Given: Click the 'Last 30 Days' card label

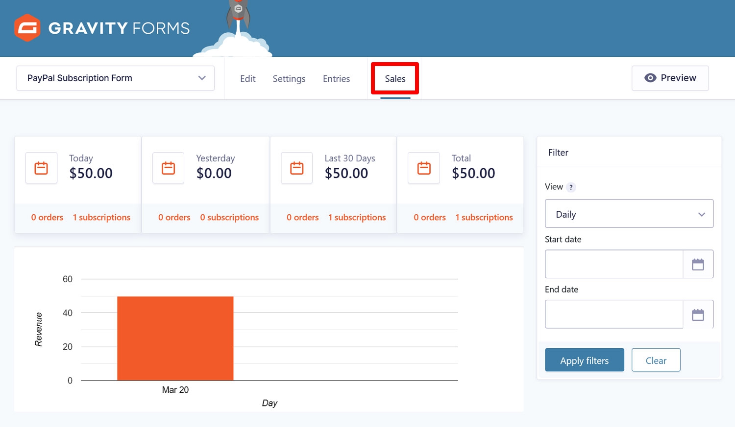Looking at the screenshot, I should pos(350,158).
